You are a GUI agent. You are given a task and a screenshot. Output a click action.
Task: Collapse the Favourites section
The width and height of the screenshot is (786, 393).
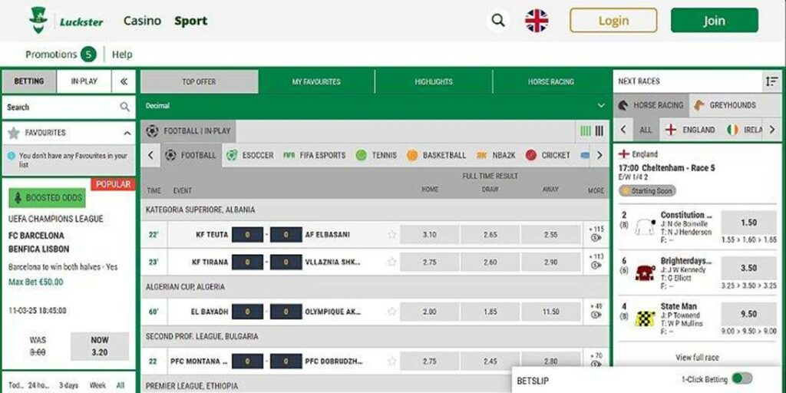(x=127, y=133)
